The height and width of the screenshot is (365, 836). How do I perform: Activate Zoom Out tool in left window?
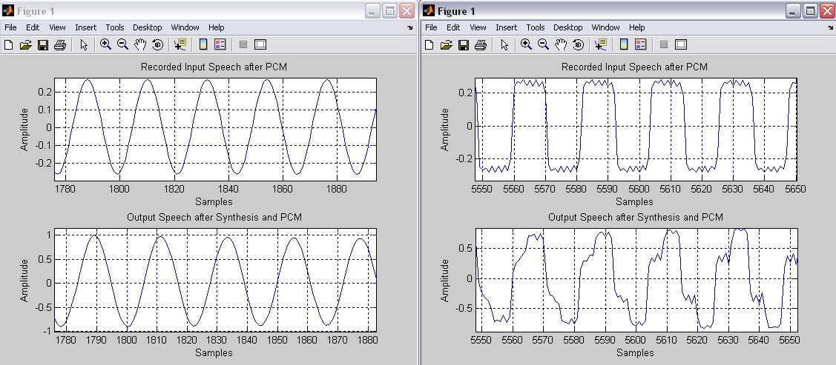[x=122, y=44]
